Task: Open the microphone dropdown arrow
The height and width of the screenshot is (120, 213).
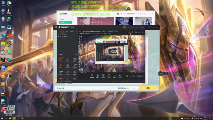Action: [117, 76]
